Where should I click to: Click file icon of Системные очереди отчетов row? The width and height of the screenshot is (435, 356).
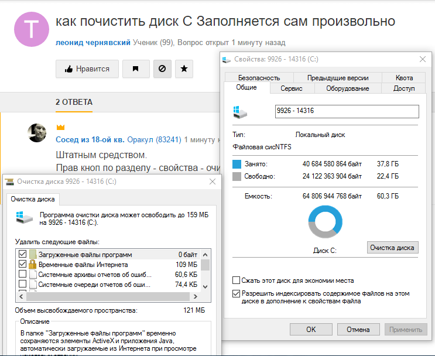click(33, 284)
